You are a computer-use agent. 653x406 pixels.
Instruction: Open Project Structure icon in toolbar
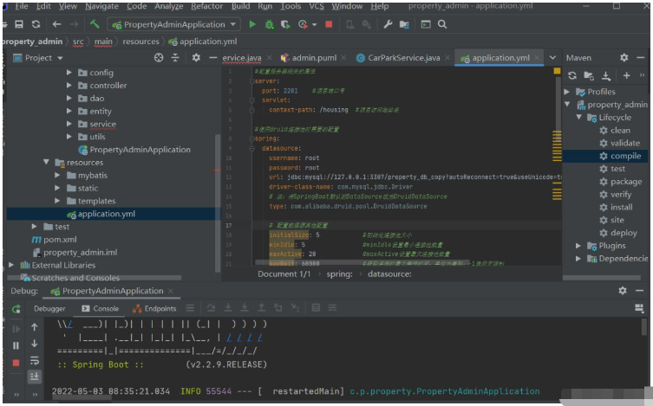(x=404, y=24)
